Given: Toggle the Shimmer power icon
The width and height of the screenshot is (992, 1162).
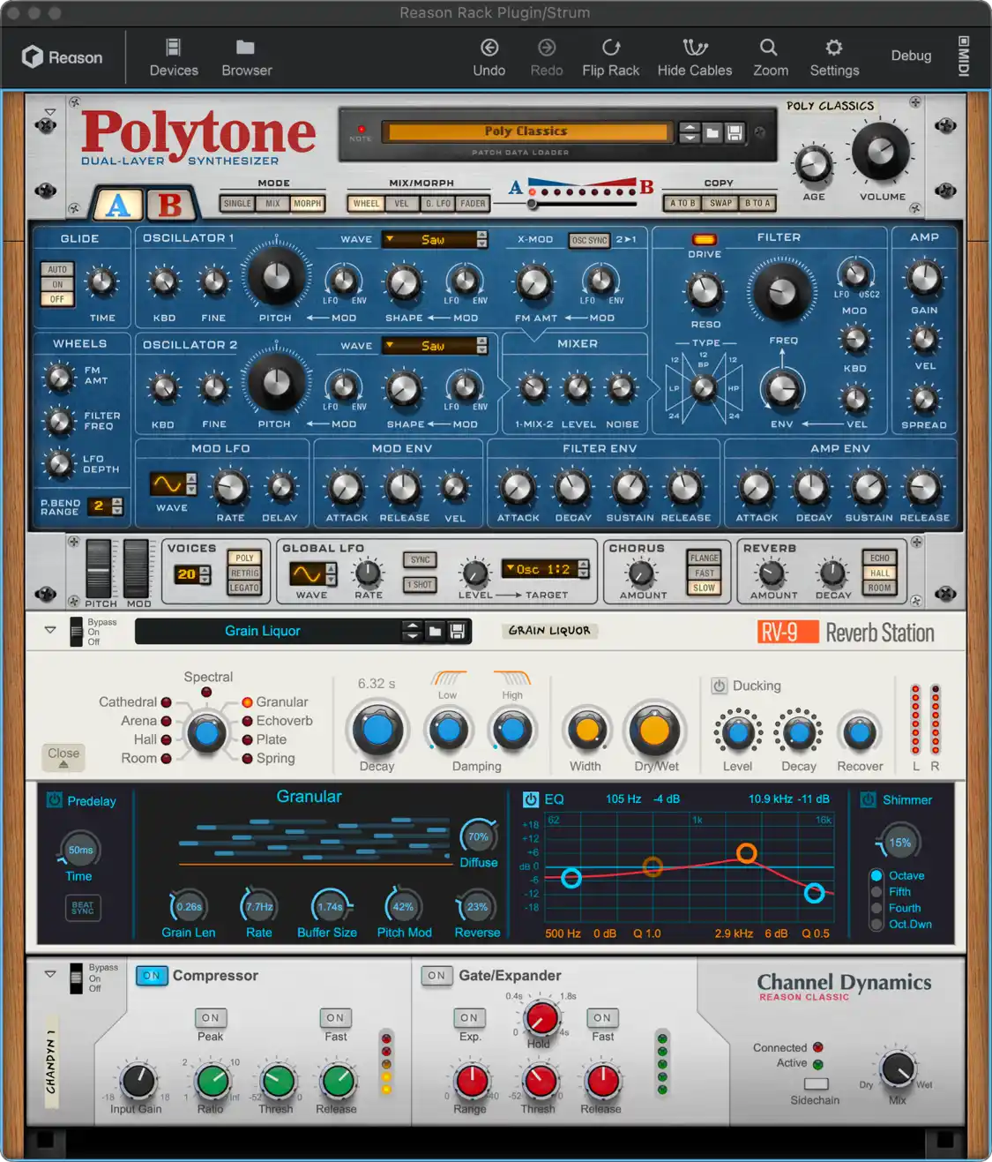Looking at the screenshot, I should (869, 799).
